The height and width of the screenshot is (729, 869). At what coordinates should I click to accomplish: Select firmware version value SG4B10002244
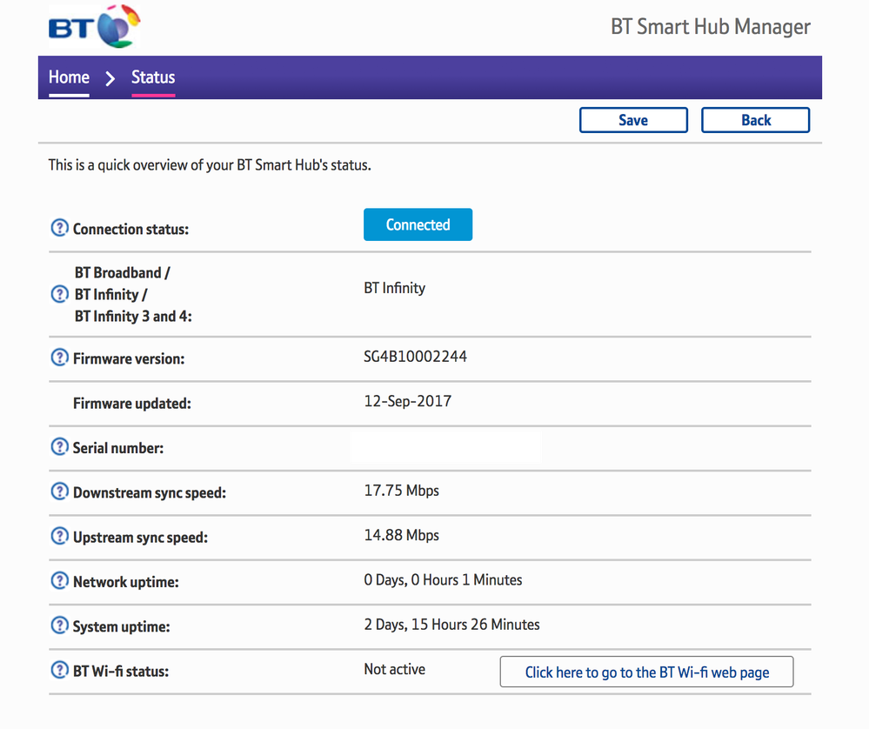click(x=415, y=357)
